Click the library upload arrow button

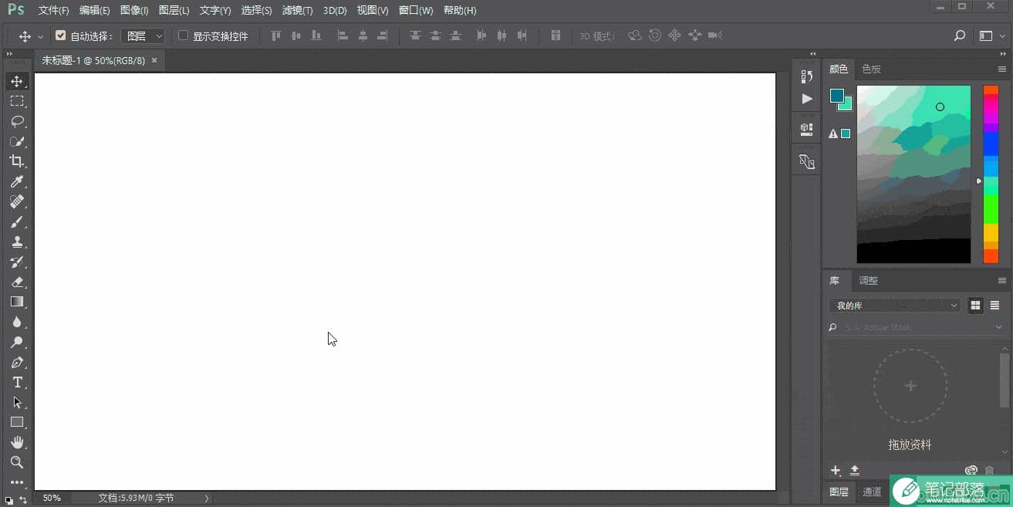855,470
